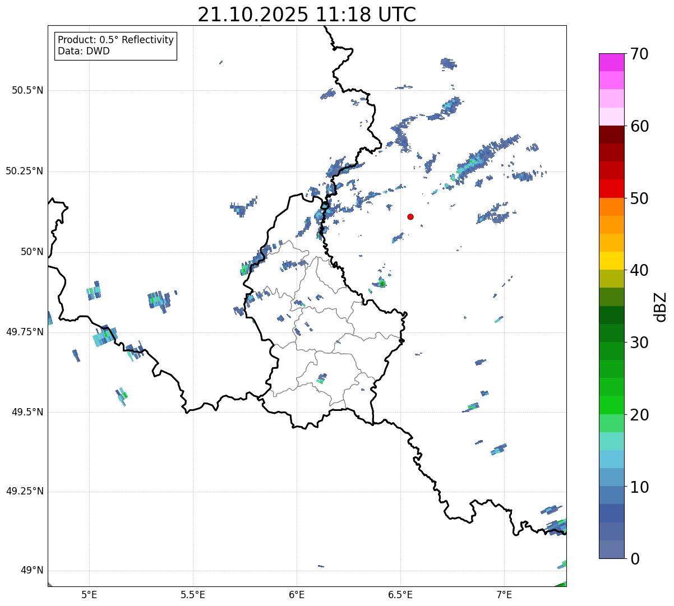
Task: Click the 50 dBZ colorbar label
Action: [x=639, y=198]
